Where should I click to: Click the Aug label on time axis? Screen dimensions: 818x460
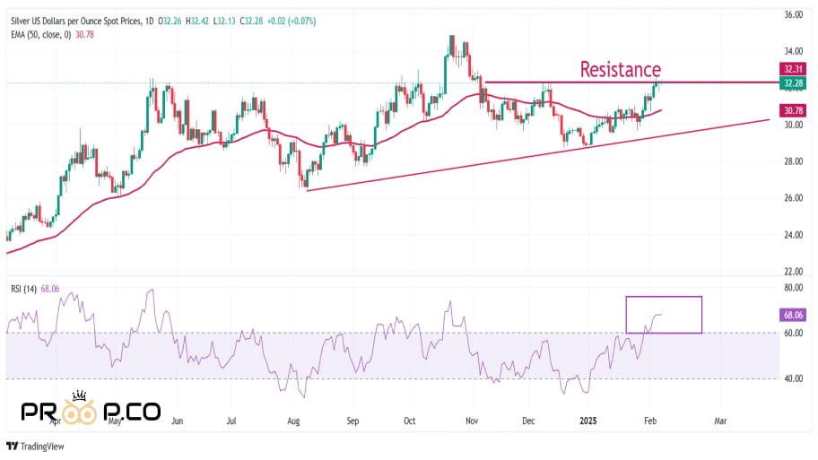point(293,421)
